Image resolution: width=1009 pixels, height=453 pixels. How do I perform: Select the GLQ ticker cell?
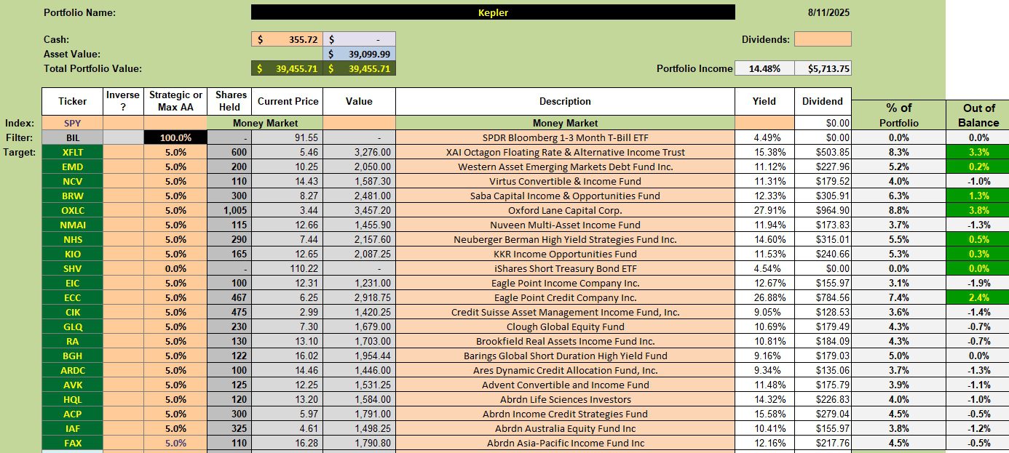[72, 326]
